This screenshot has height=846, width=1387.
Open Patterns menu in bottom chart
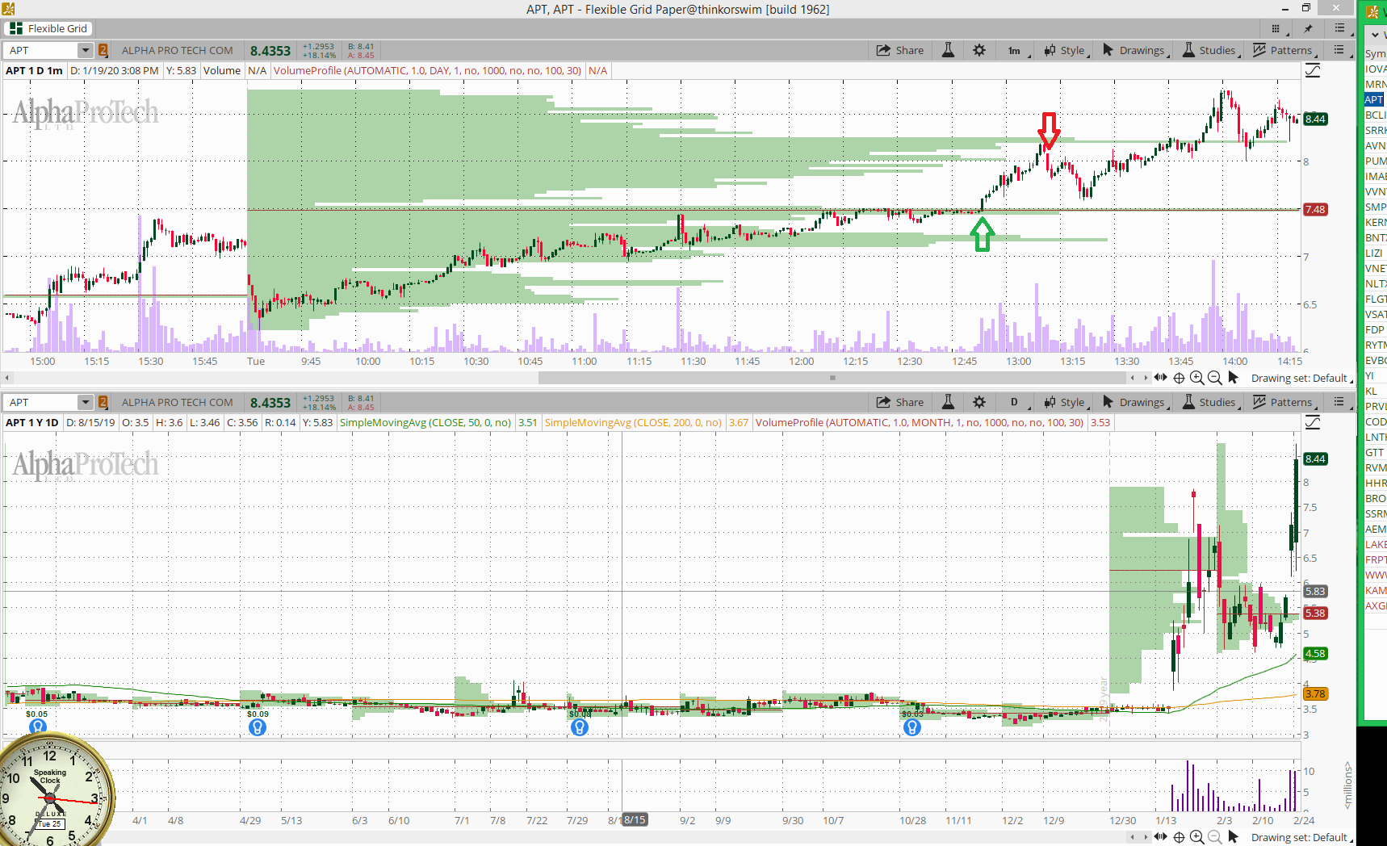(x=1284, y=402)
